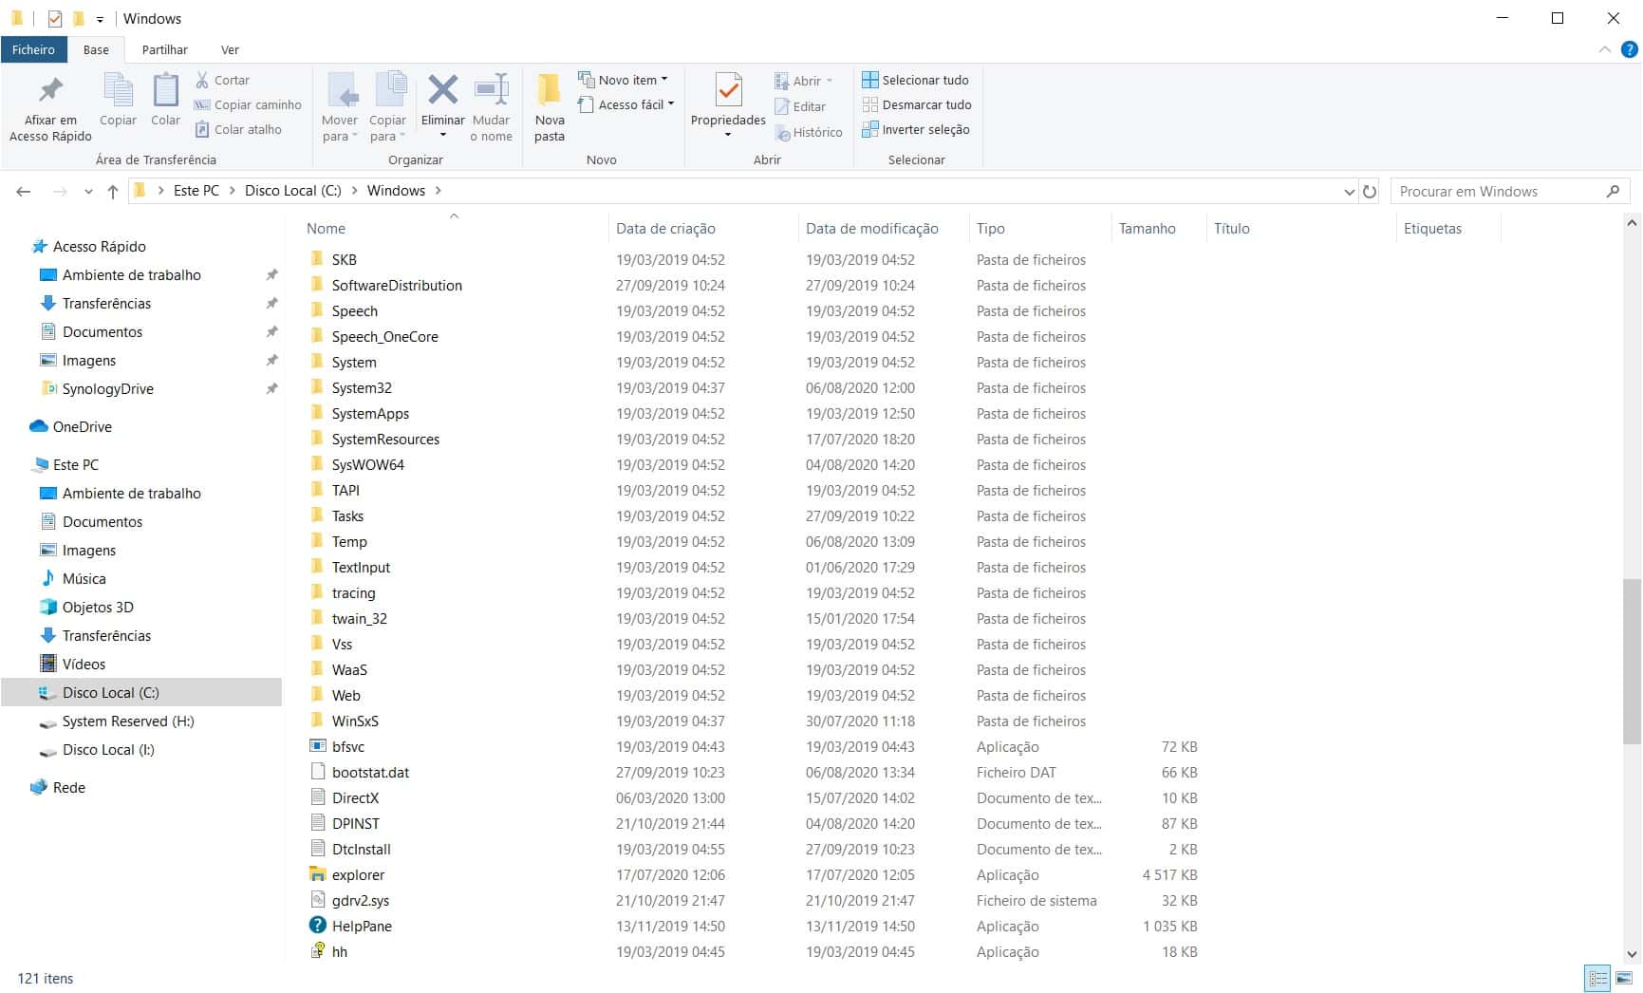The image size is (1643, 993).
Task: Click the Mudar o nome icon
Action: click(491, 92)
